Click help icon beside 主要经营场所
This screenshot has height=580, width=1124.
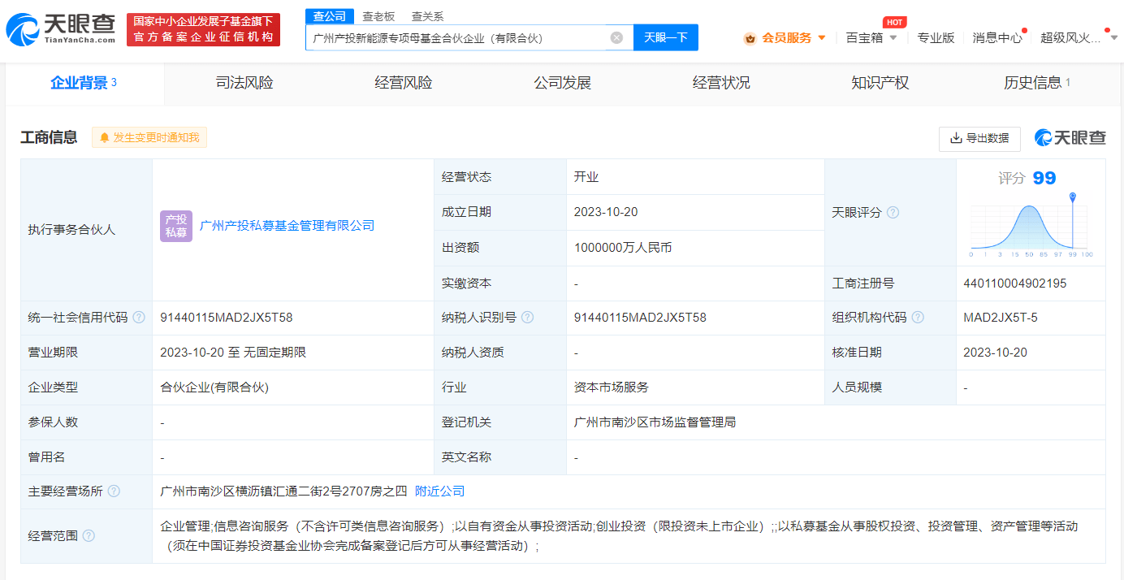pyautogui.click(x=114, y=491)
